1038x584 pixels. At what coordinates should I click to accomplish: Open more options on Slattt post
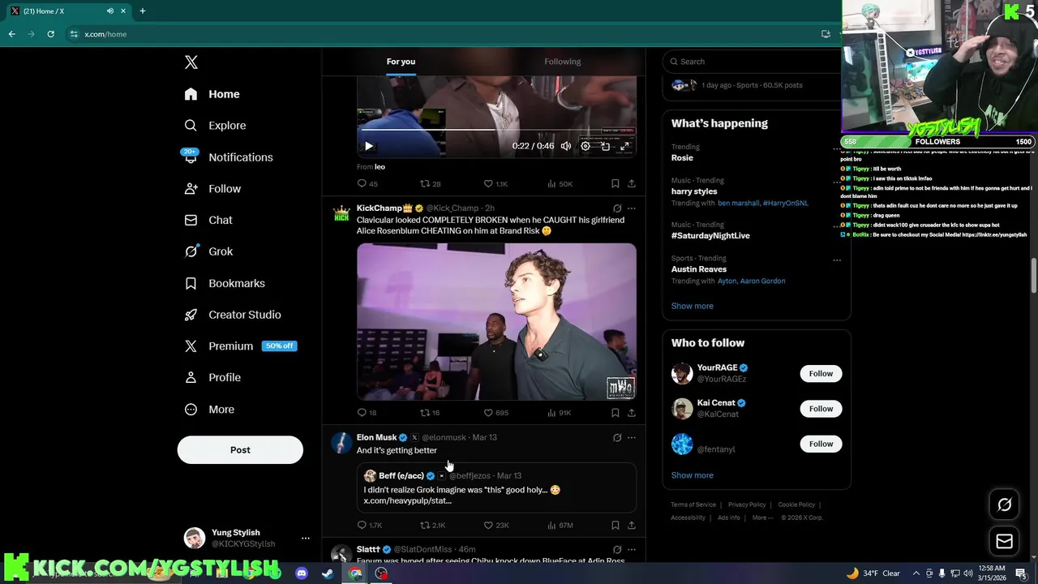(632, 549)
